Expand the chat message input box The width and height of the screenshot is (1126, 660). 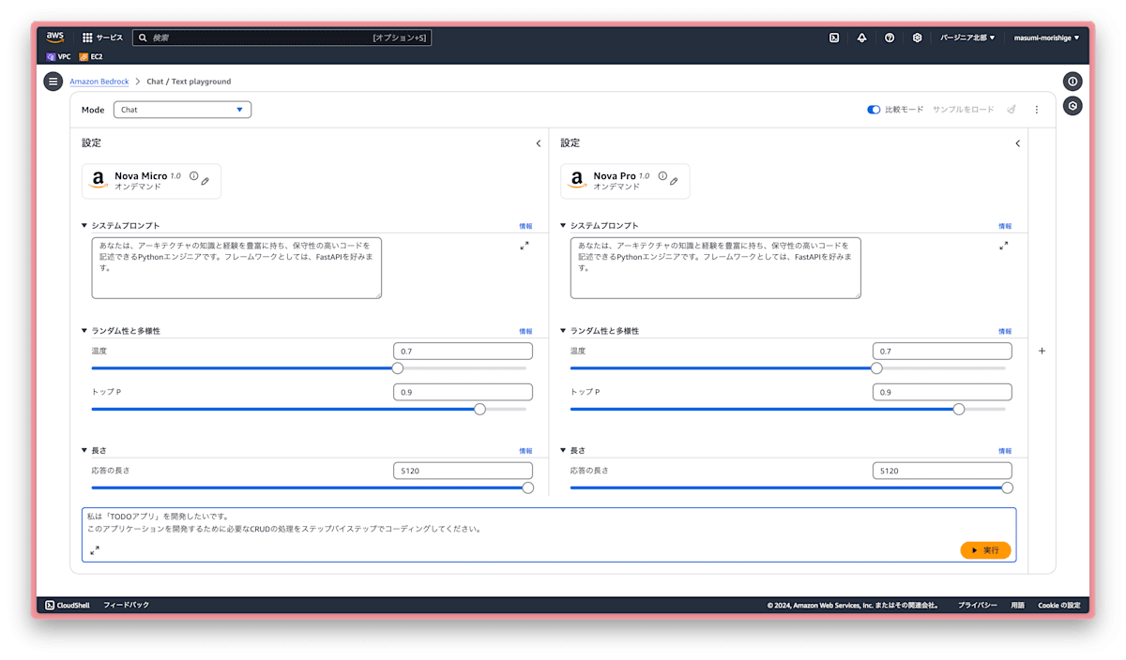(x=95, y=550)
